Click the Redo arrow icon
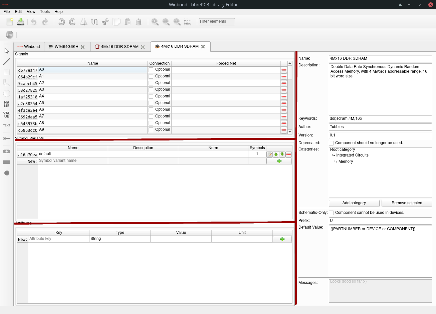Viewport: 436px width, 314px height. (45, 22)
